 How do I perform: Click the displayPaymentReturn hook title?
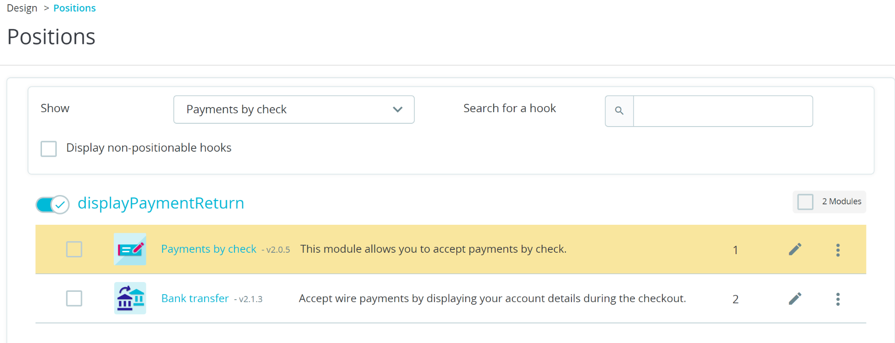click(x=161, y=203)
